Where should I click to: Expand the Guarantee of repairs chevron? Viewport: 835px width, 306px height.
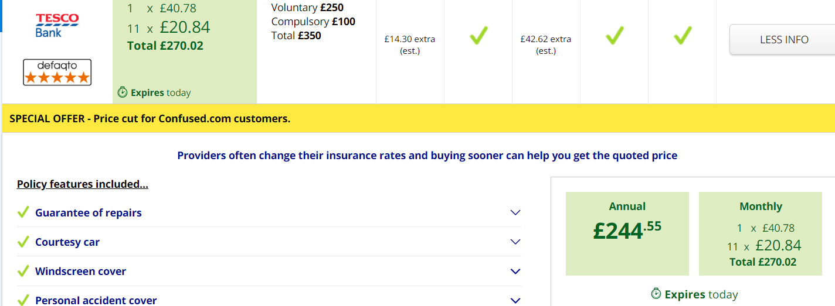tap(515, 212)
